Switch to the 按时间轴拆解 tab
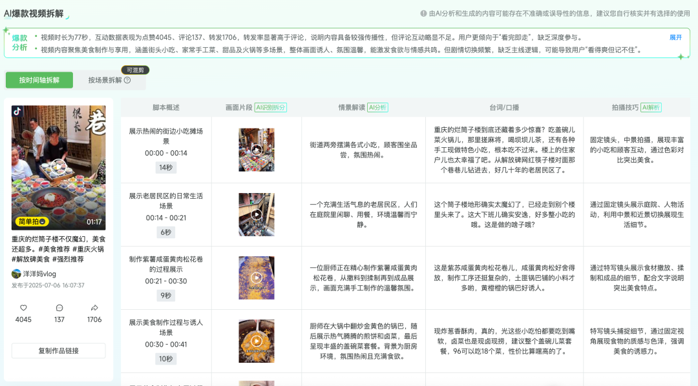Screen dimensions: 698x386 (x=39, y=80)
